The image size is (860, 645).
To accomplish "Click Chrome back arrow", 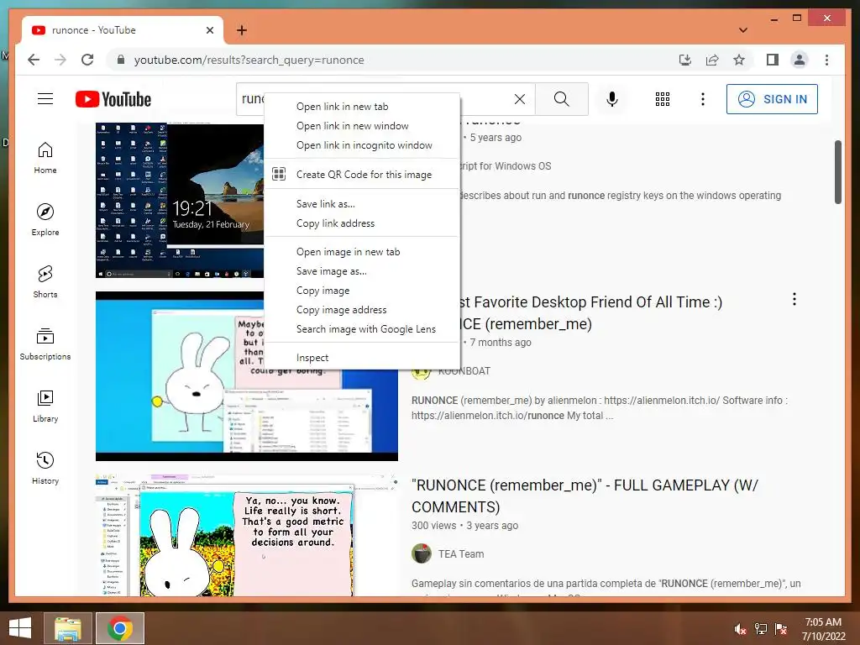I will pos(34,60).
